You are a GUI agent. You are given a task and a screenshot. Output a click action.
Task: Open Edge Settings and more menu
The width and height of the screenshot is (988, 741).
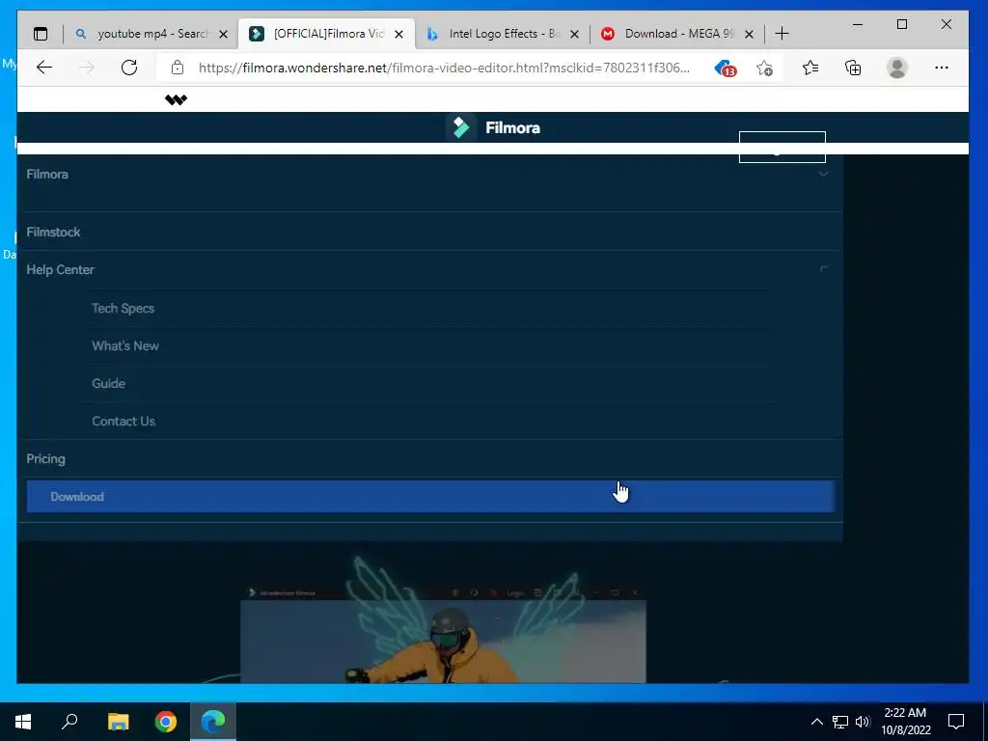tap(942, 68)
